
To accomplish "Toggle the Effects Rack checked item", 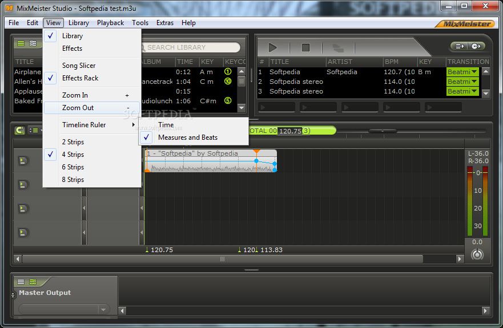I will 92,78.
